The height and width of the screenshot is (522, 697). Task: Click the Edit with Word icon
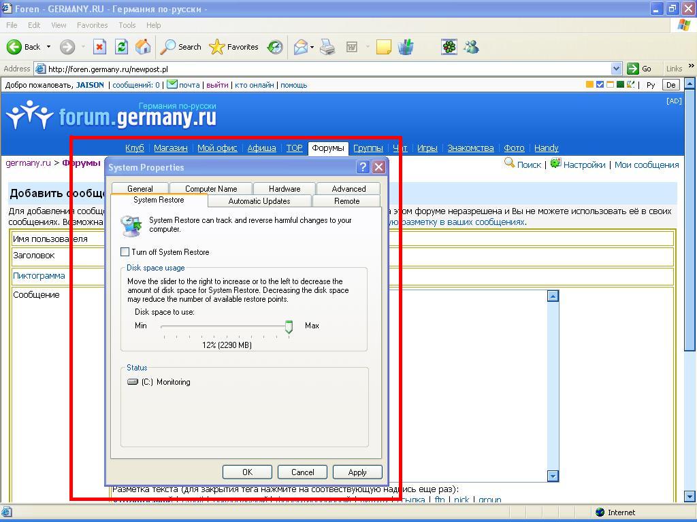coord(352,47)
